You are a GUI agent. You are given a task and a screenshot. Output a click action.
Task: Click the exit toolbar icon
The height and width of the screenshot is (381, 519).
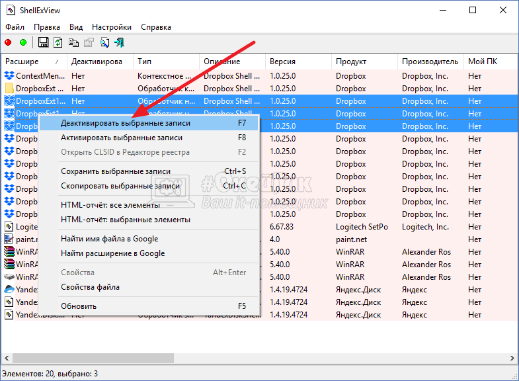[119, 42]
